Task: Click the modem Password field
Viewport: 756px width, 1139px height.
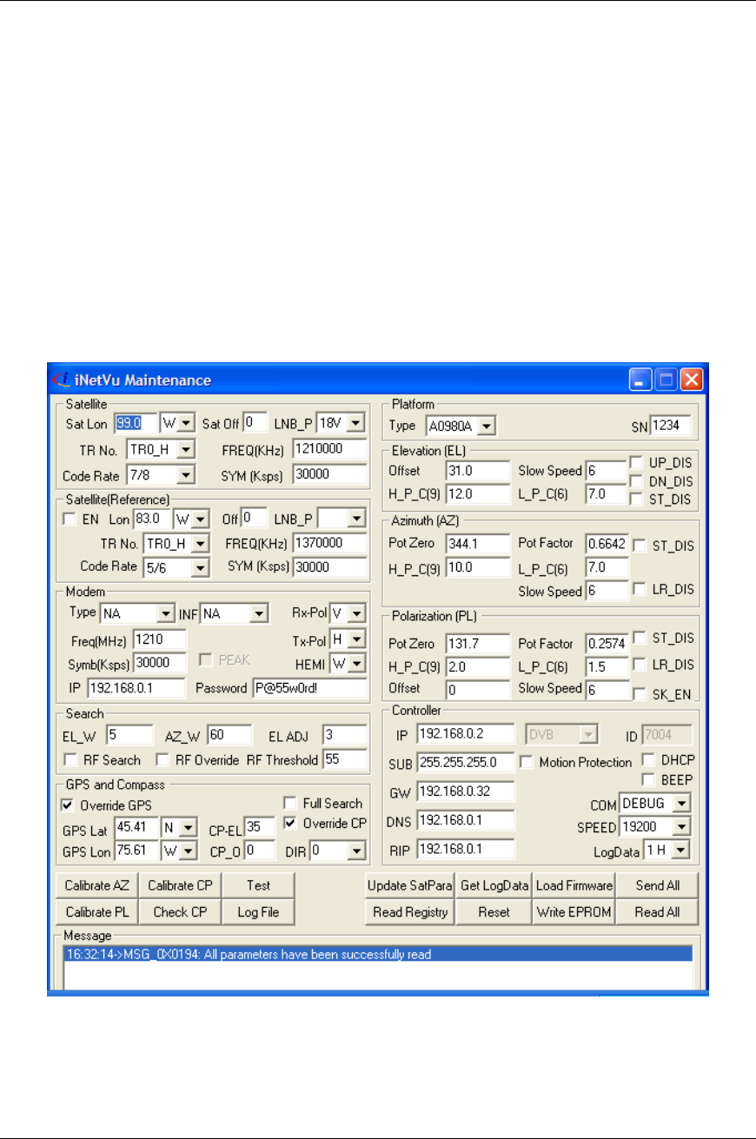Action: pos(309,688)
